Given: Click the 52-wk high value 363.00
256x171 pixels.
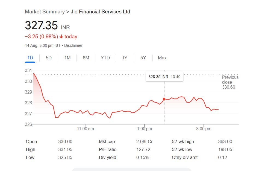Looking at the screenshot, I should pyautogui.click(x=225, y=141).
